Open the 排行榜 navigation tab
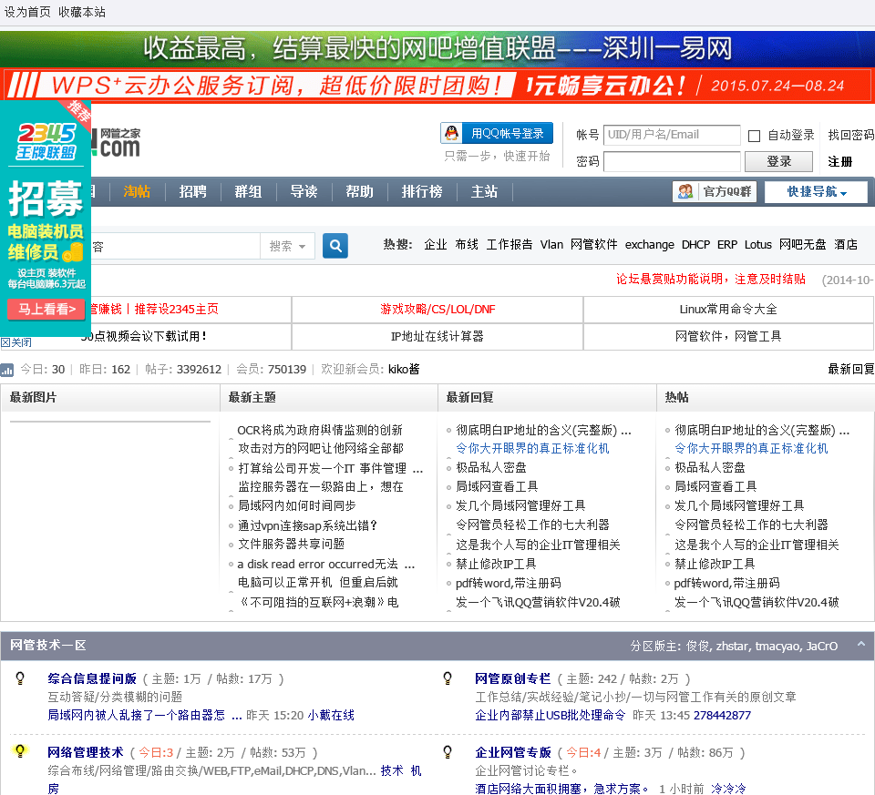 point(422,192)
